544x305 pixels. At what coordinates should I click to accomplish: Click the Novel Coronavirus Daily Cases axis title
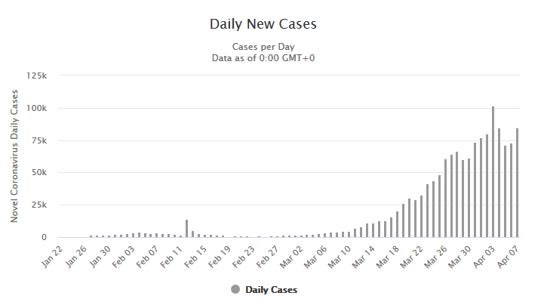coord(15,156)
